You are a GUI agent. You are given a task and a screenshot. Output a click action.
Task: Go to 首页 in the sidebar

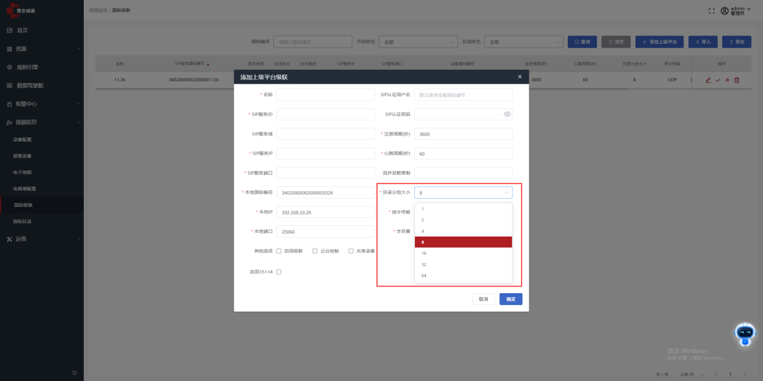(22, 30)
